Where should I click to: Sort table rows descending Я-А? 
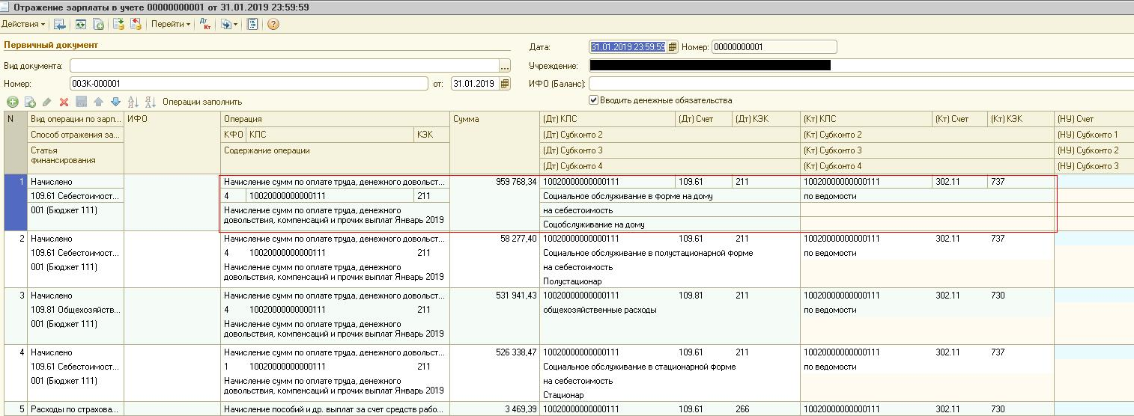tap(150, 102)
